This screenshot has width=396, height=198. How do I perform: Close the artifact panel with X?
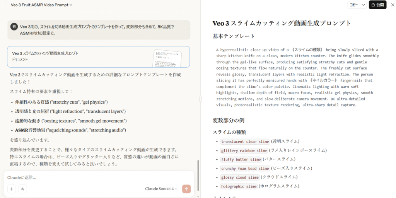pos(393,5)
